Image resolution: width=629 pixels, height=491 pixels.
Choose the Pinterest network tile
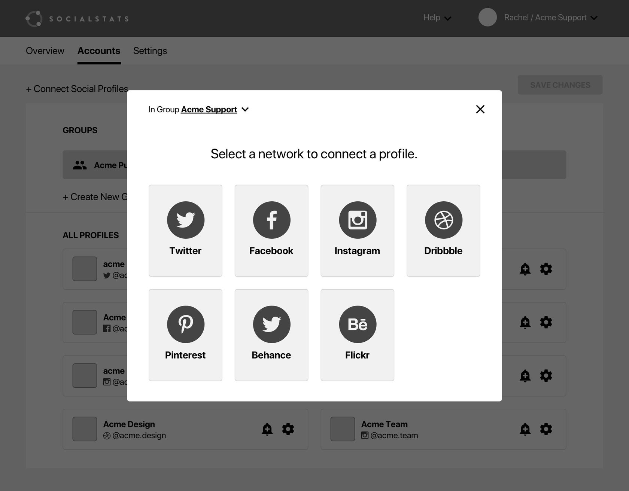pyautogui.click(x=185, y=335)
